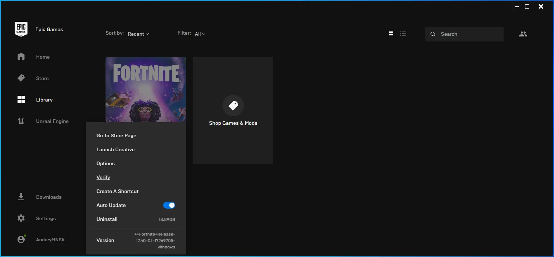This screenshot has height=257, width=554.
Task: Close the Epic Games launcher window
Action: 541,6
